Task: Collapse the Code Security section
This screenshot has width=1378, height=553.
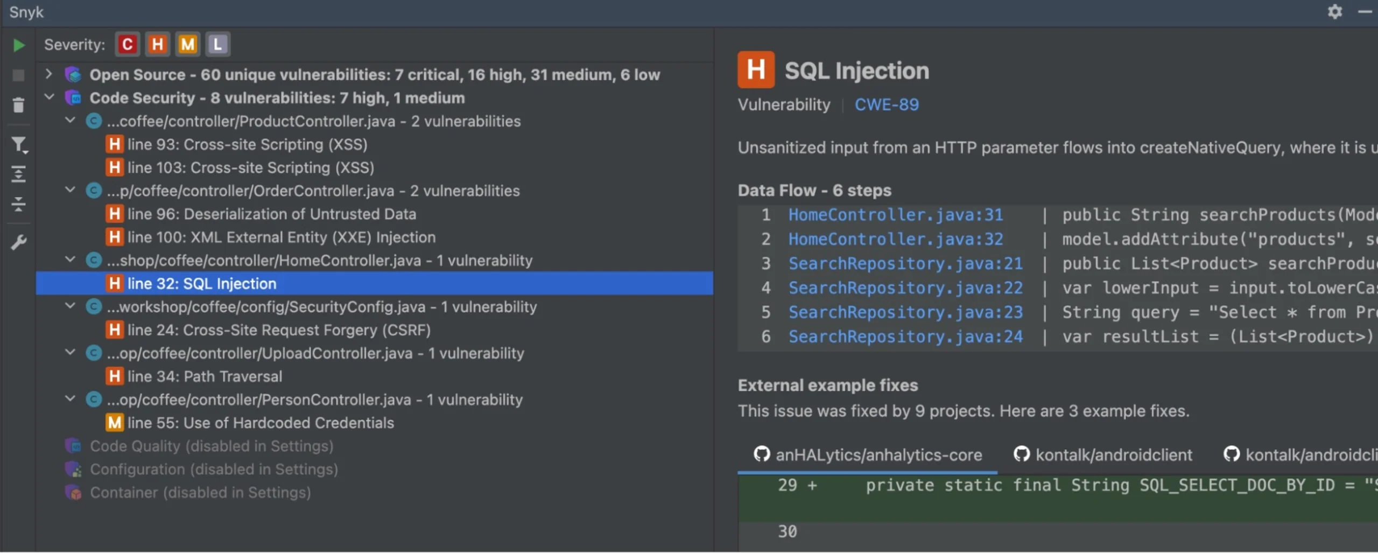Action: tap(49, 97)
